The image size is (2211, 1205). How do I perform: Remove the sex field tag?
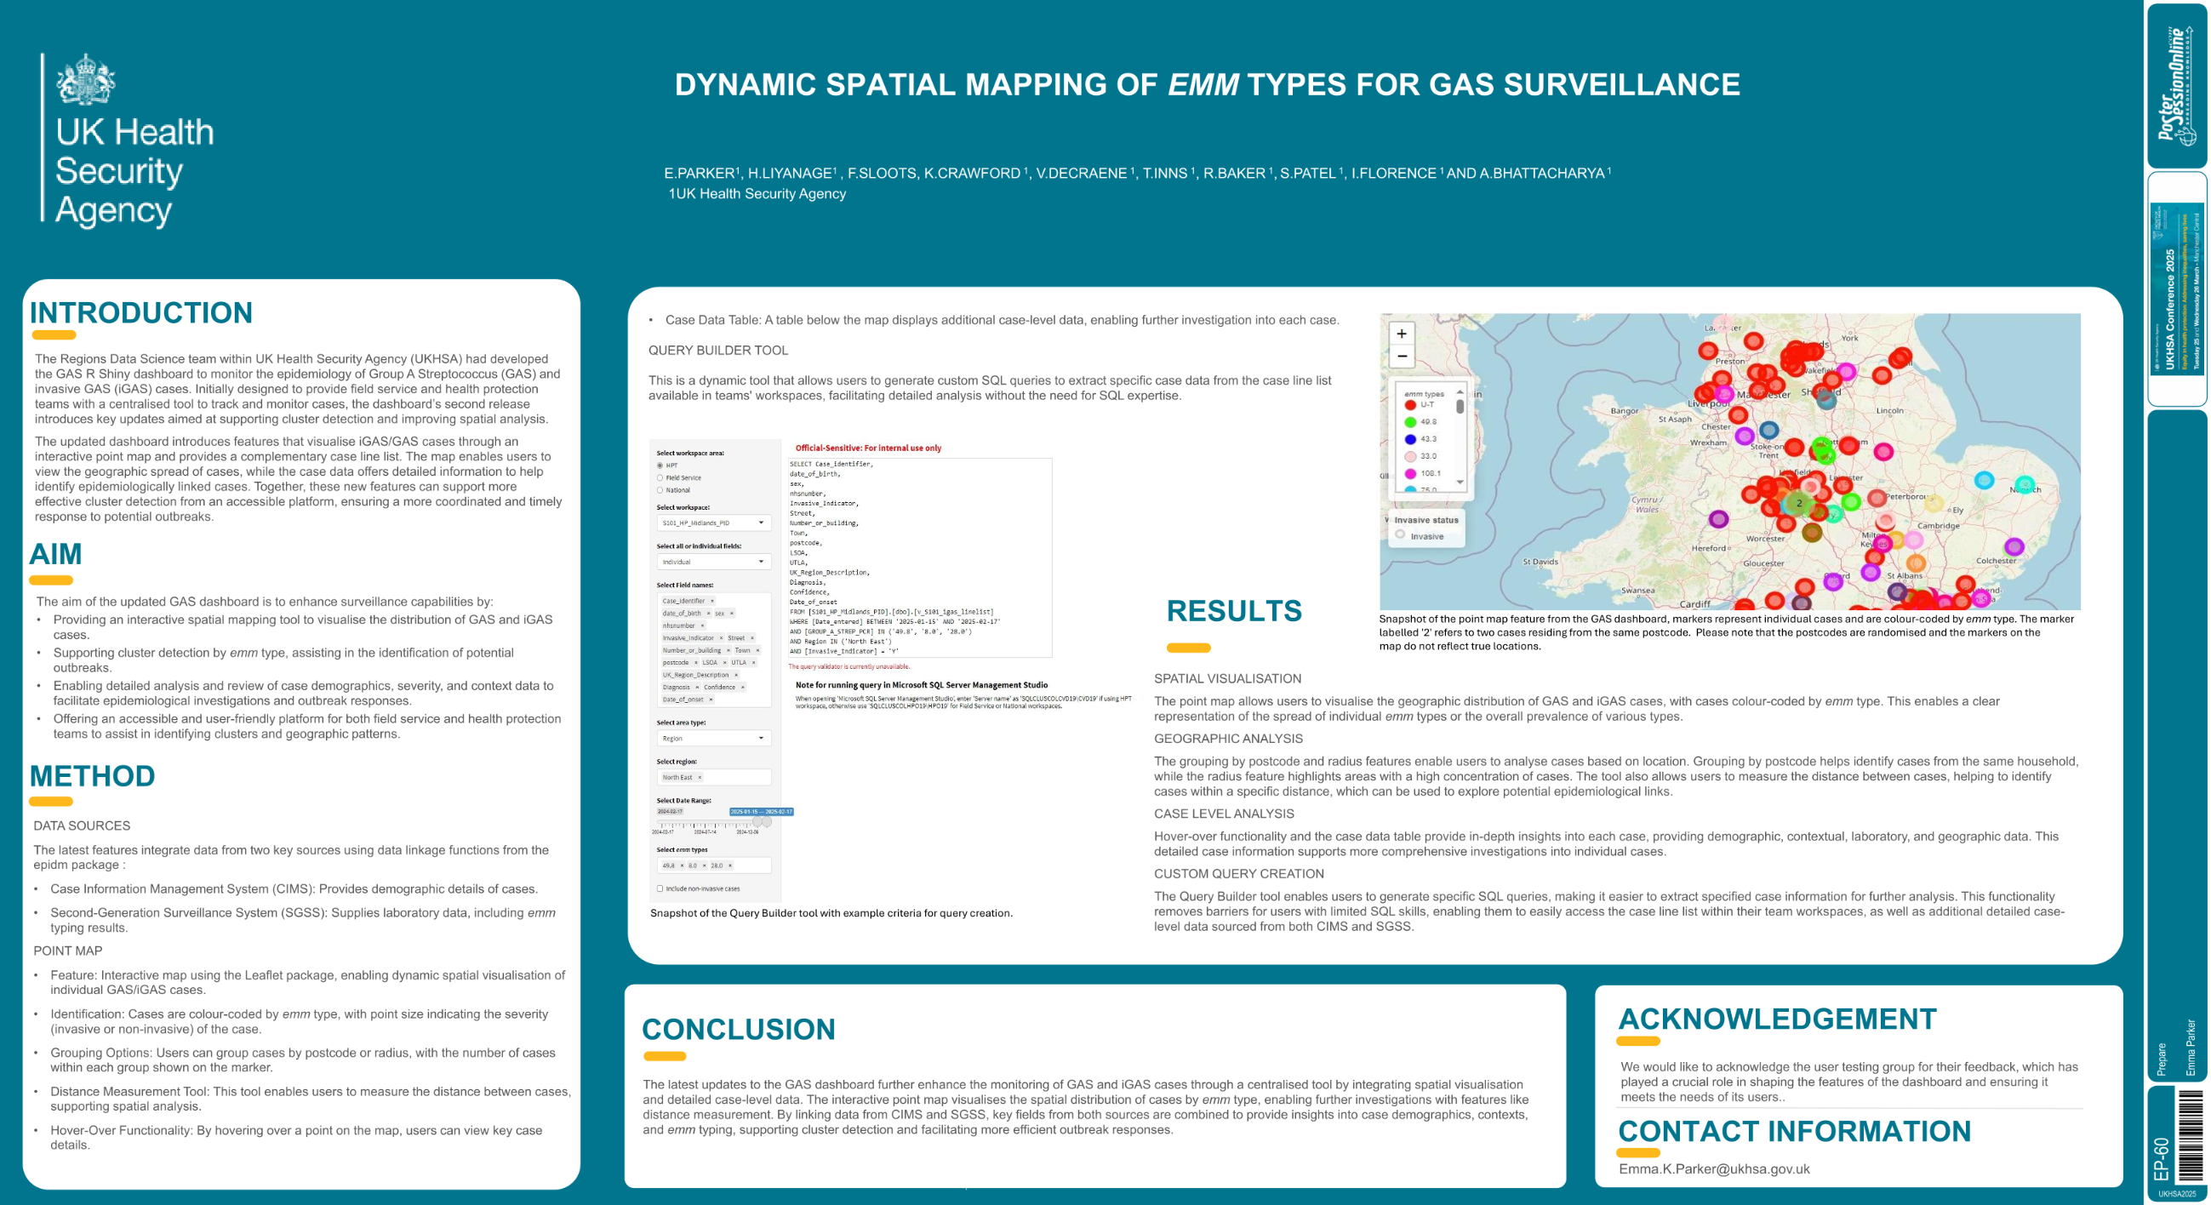point(732,614)
